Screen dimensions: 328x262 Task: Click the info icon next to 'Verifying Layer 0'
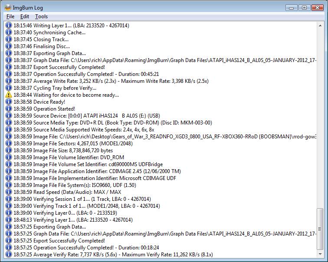pos(8,213)
